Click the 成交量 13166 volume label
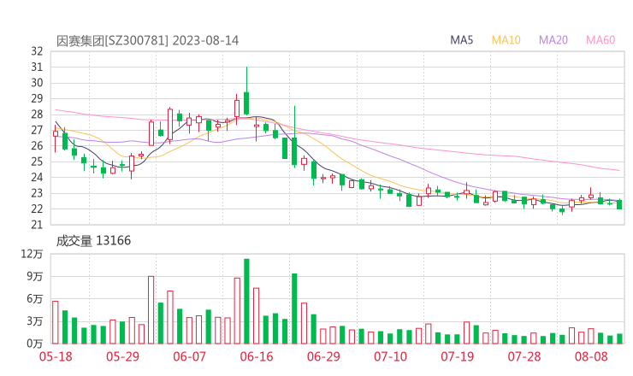This screenshot has width=633, height=376. tap(93, 241)
